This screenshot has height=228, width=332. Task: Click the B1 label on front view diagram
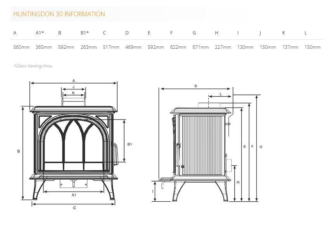[130, 144]
